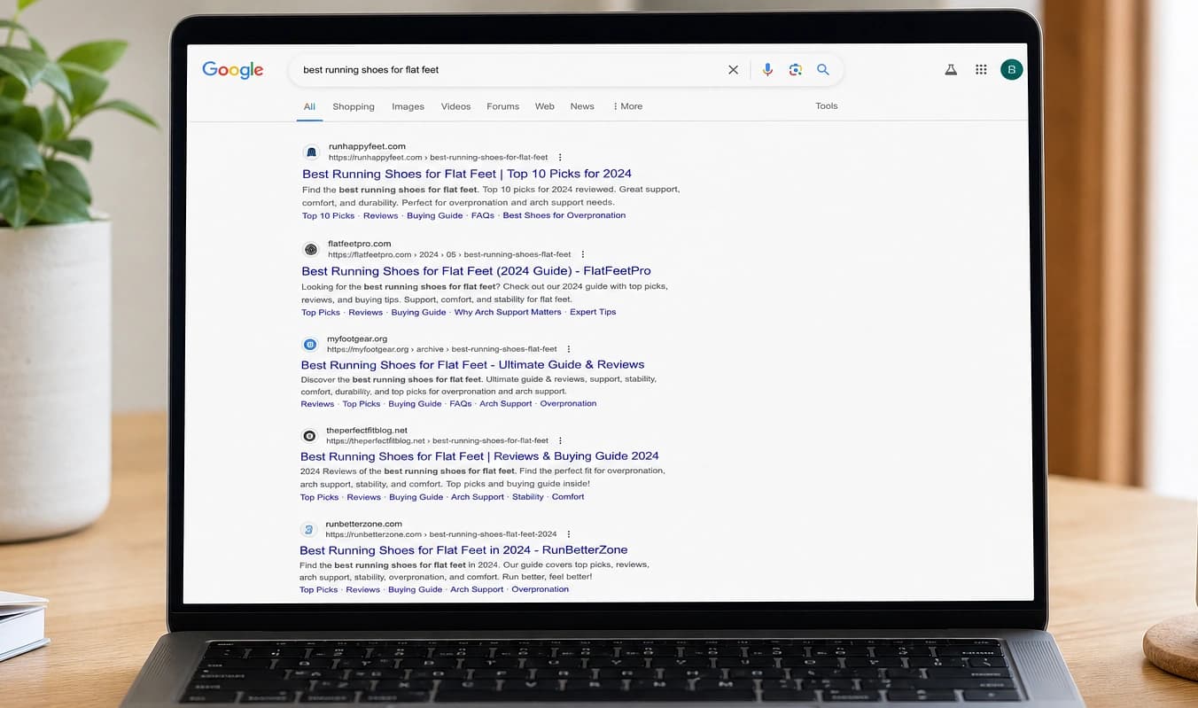Click 'Top 10 Picks' sitelink

click(328, 215)
